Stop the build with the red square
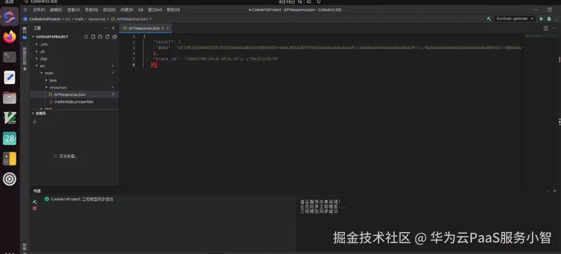The height and width of the screenshot is (254, 561). point(35,208)
